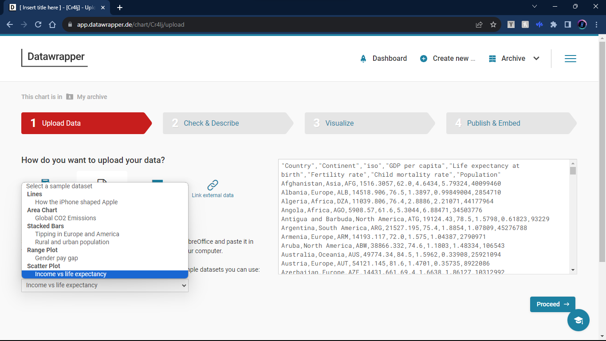The image size is (606, 341).
Task: Click the data textarea scrollbar down arrow
Action: point(573,270)
